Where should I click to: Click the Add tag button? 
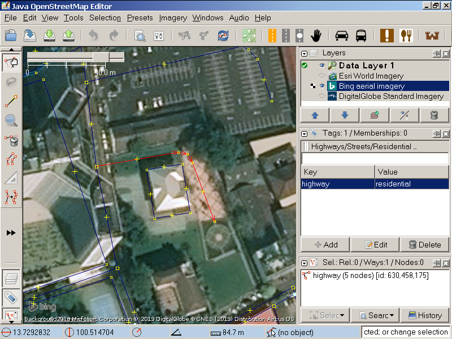[x=325, y=245]
